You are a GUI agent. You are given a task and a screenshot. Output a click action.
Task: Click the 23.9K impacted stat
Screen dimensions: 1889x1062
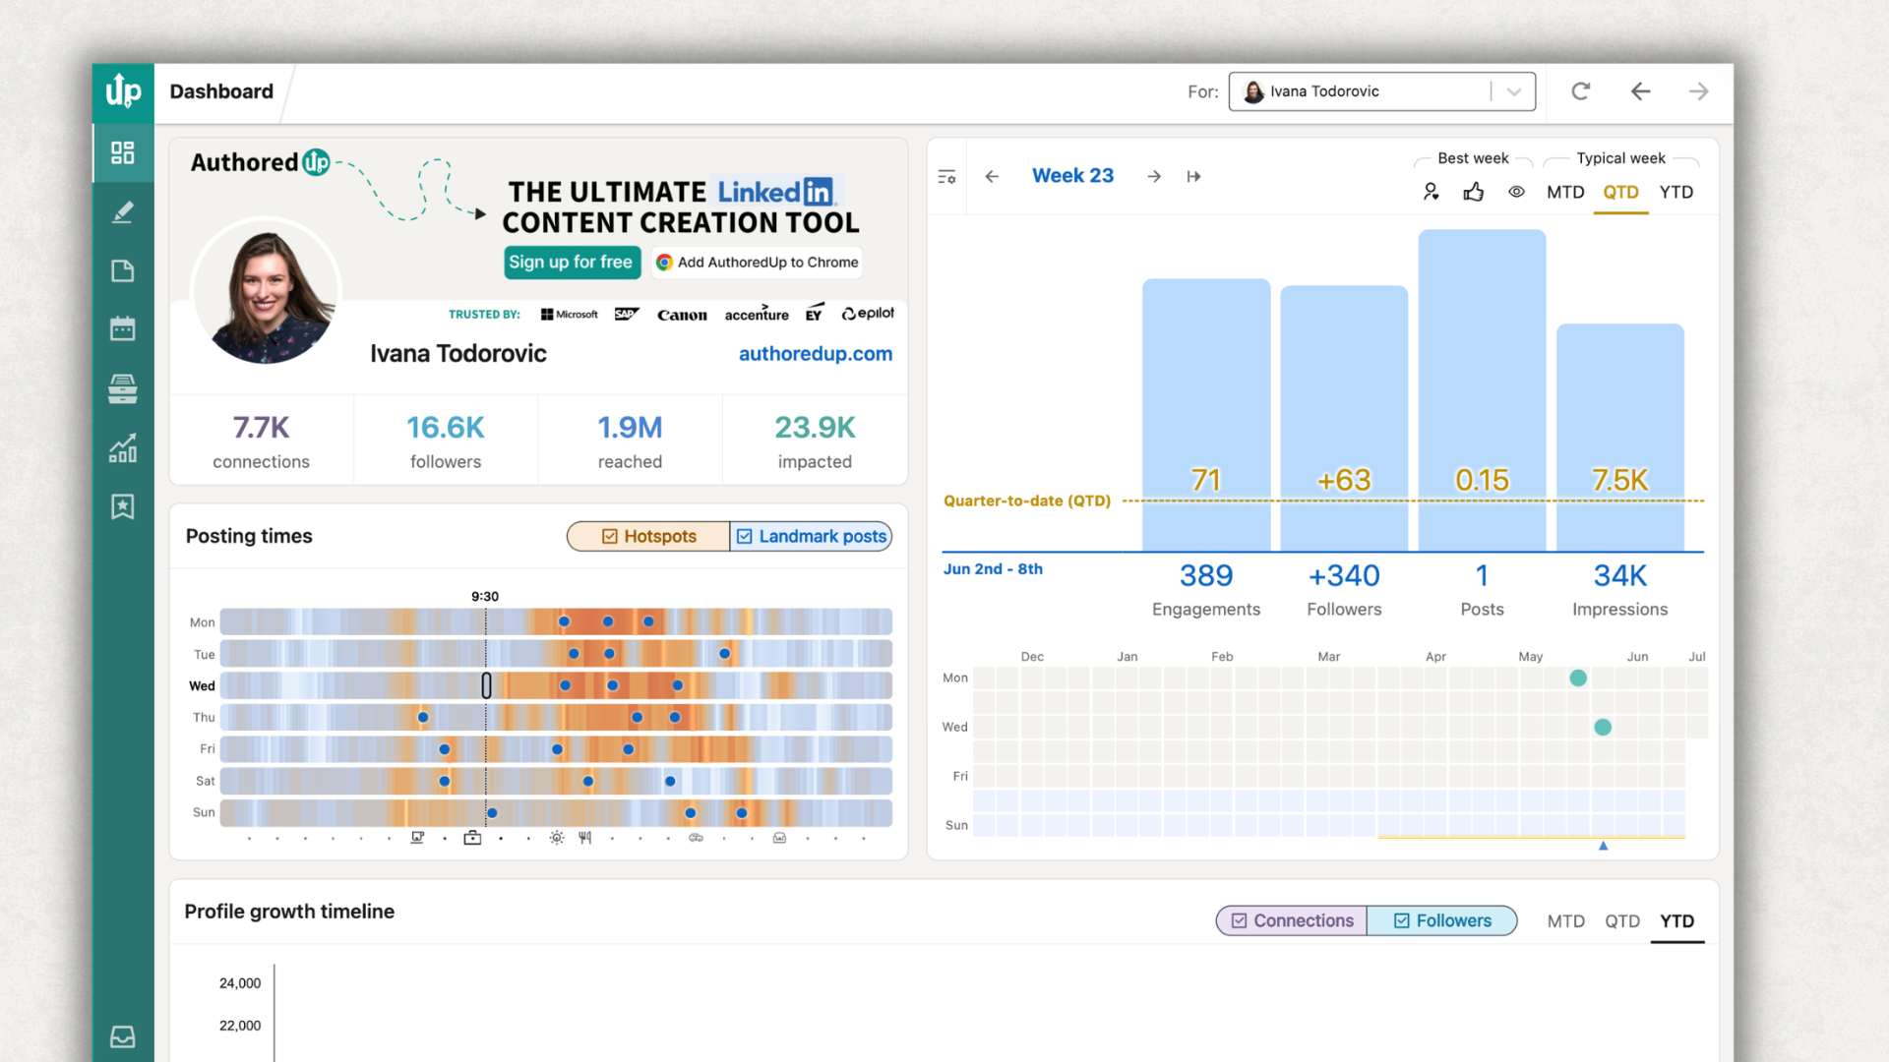815,441
